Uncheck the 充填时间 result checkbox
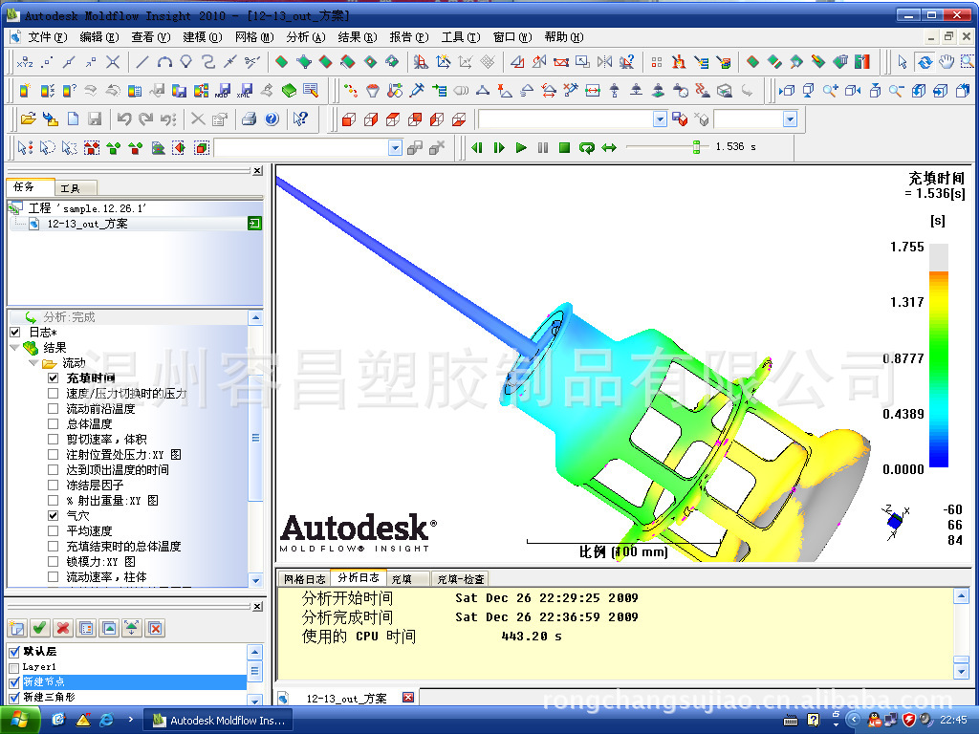979x734 pixels. pyautogui.click(x=54, y=378)
